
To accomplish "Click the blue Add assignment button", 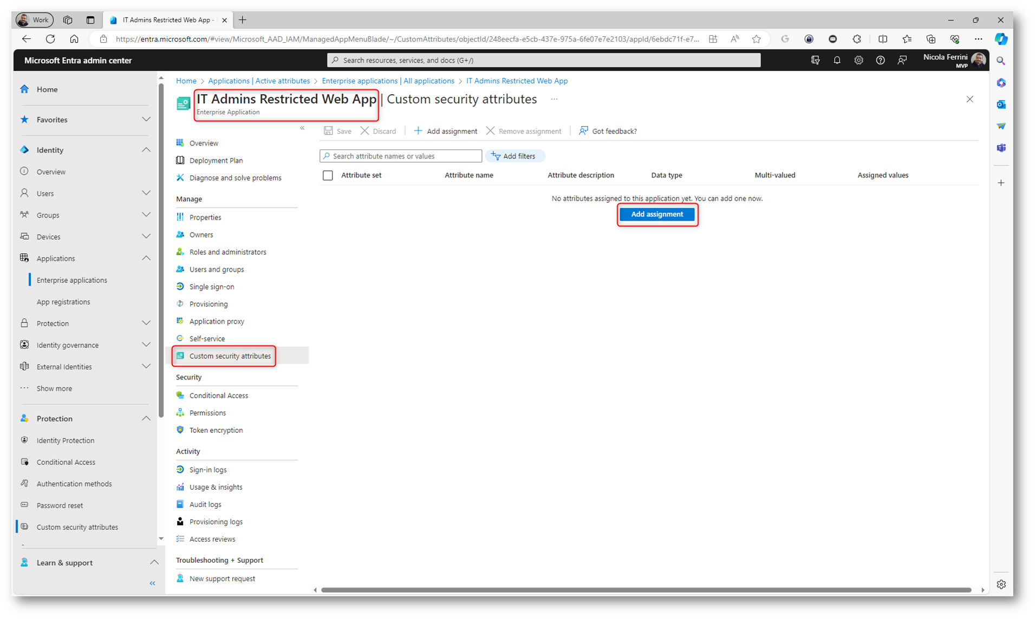I will [657, 214].
